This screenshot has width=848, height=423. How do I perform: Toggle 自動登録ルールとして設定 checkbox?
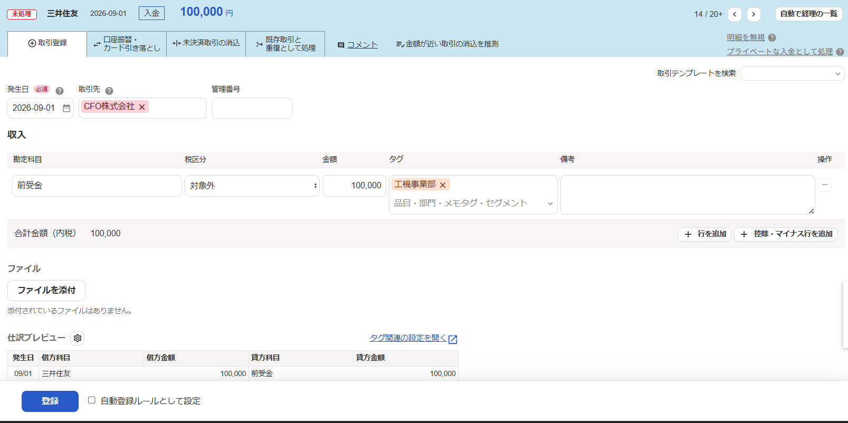(92, 400)
